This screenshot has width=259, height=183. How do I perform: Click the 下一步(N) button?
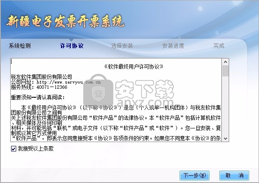pos(195,175)
